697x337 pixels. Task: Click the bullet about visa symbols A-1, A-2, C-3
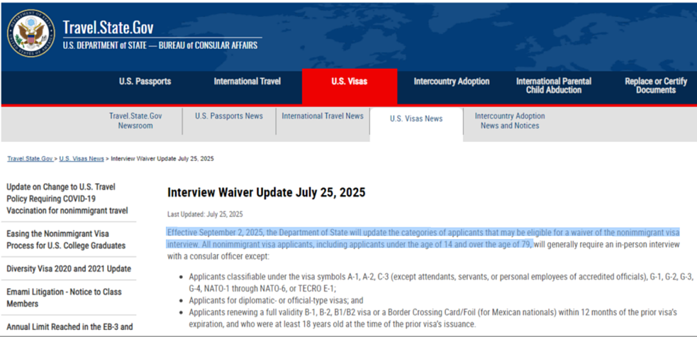coord(441,282)
